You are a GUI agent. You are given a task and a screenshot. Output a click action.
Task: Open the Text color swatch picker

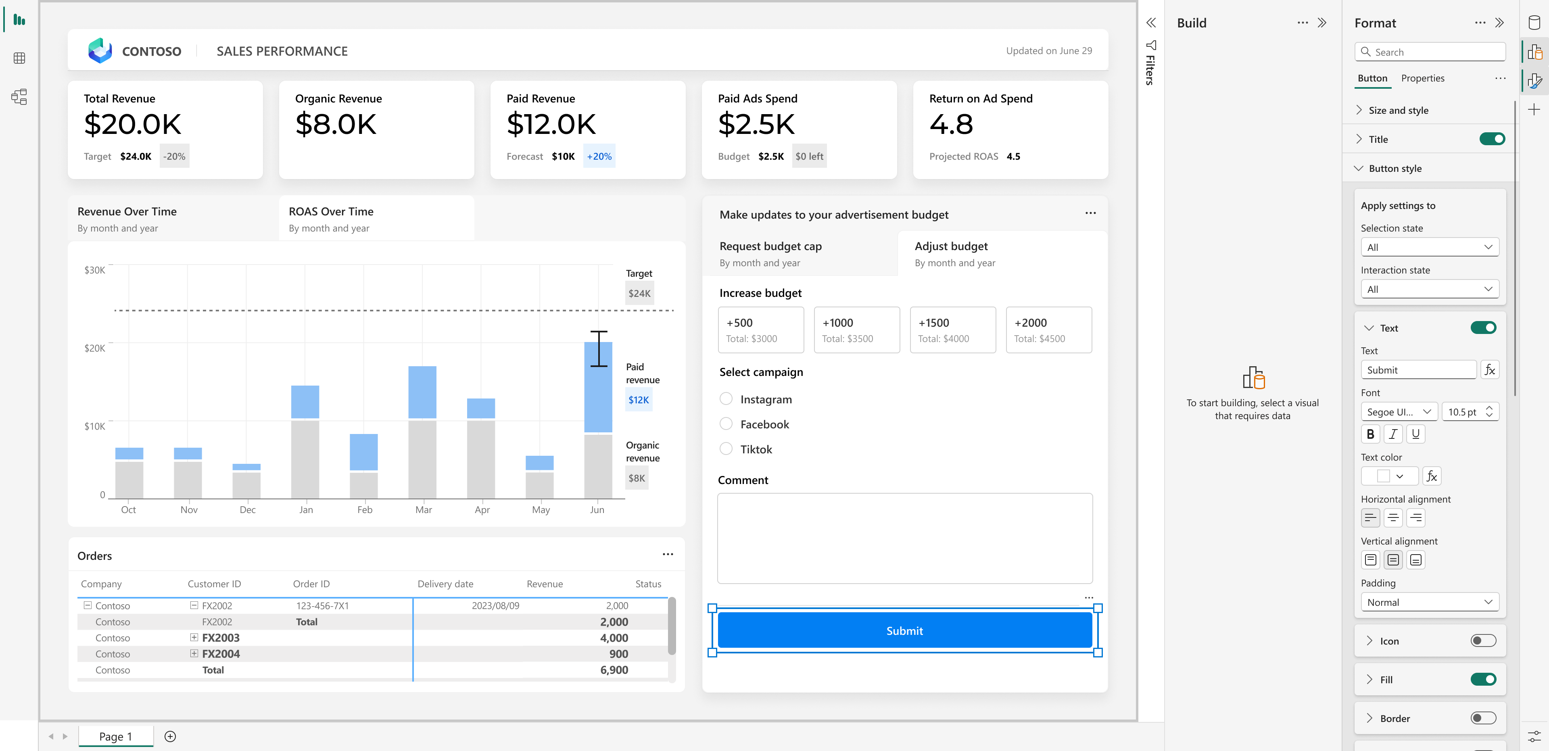coord(1389,476)
